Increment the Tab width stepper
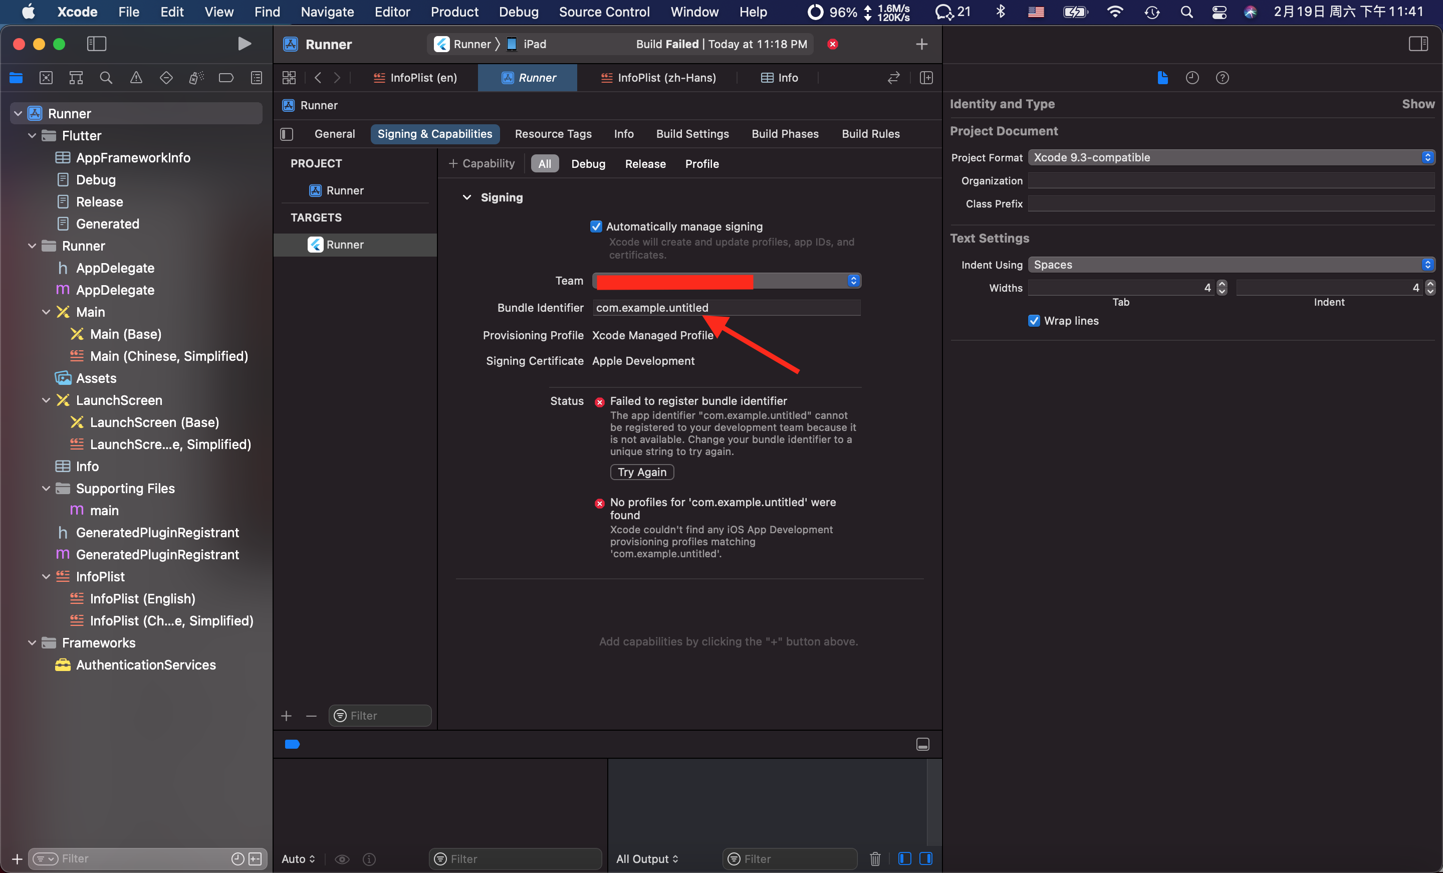Screen dimensions: 1443x873 click(x=1222, y=284)
